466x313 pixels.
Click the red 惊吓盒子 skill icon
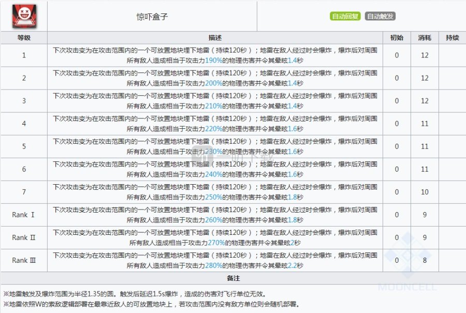point(23,17)
